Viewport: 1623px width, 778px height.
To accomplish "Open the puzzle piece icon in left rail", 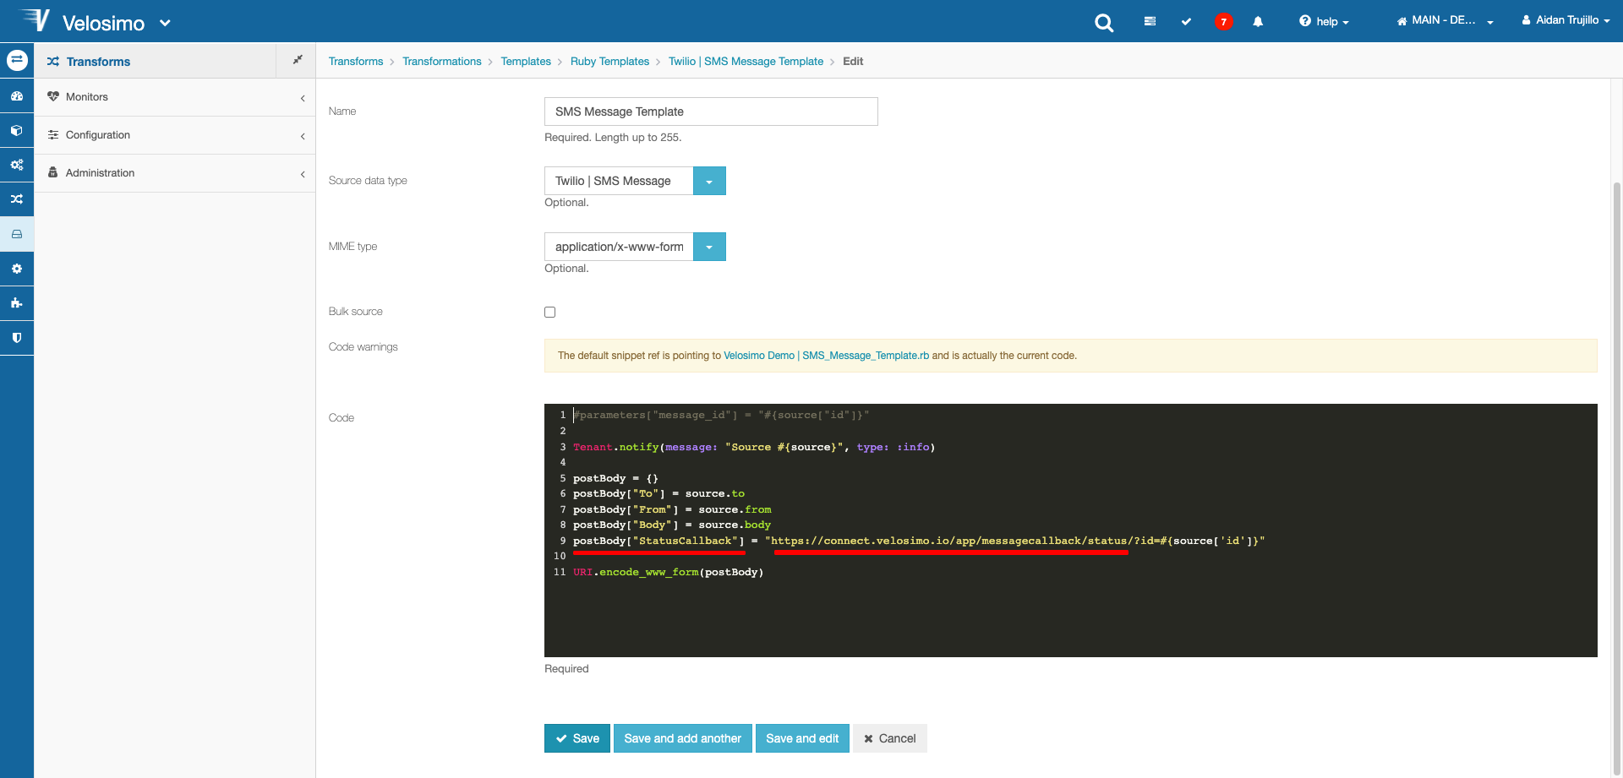I will pos(17,302).
